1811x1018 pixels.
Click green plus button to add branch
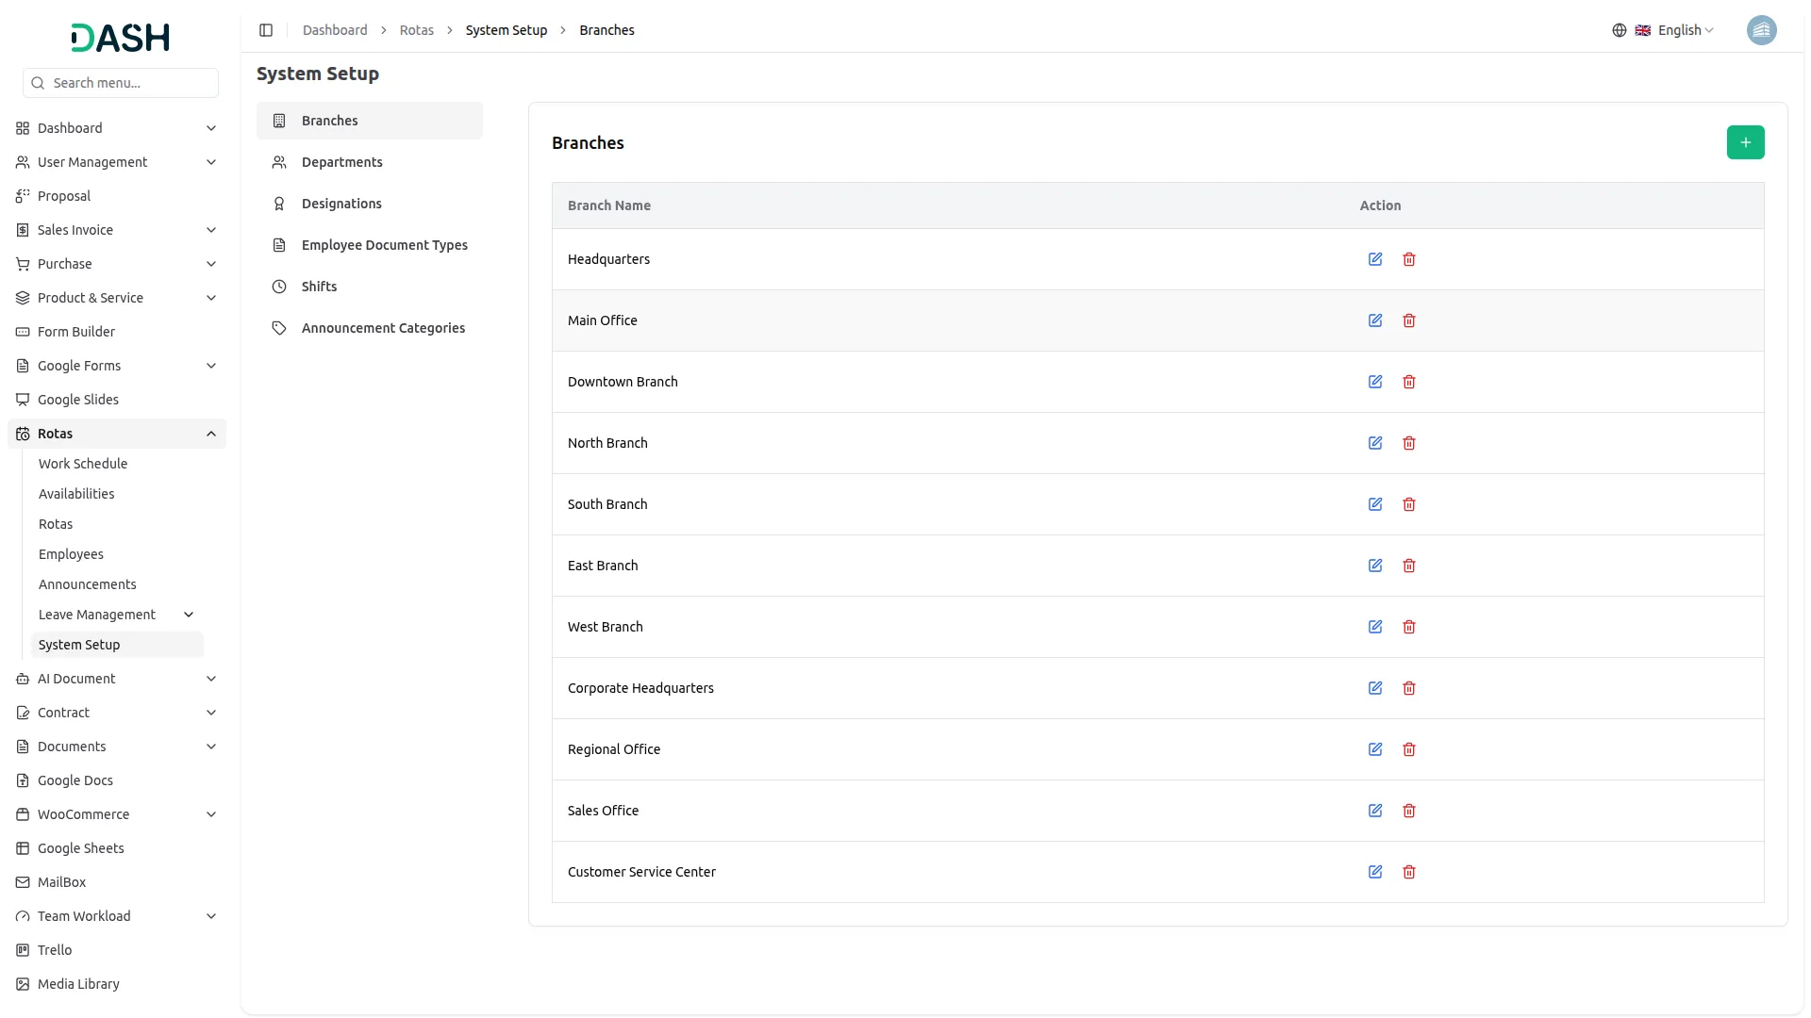pyautogui.click(x=1745, y=142)
